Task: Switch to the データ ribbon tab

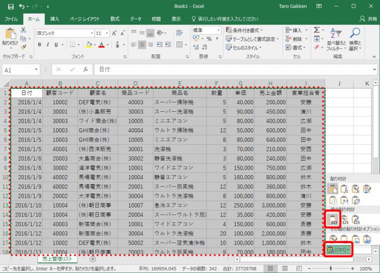Action: pos(135,19)
